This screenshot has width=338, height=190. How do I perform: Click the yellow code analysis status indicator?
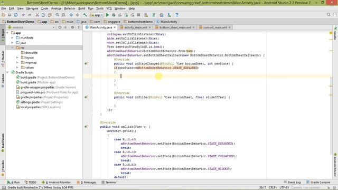pyautogui.click(x=331, y=33)
